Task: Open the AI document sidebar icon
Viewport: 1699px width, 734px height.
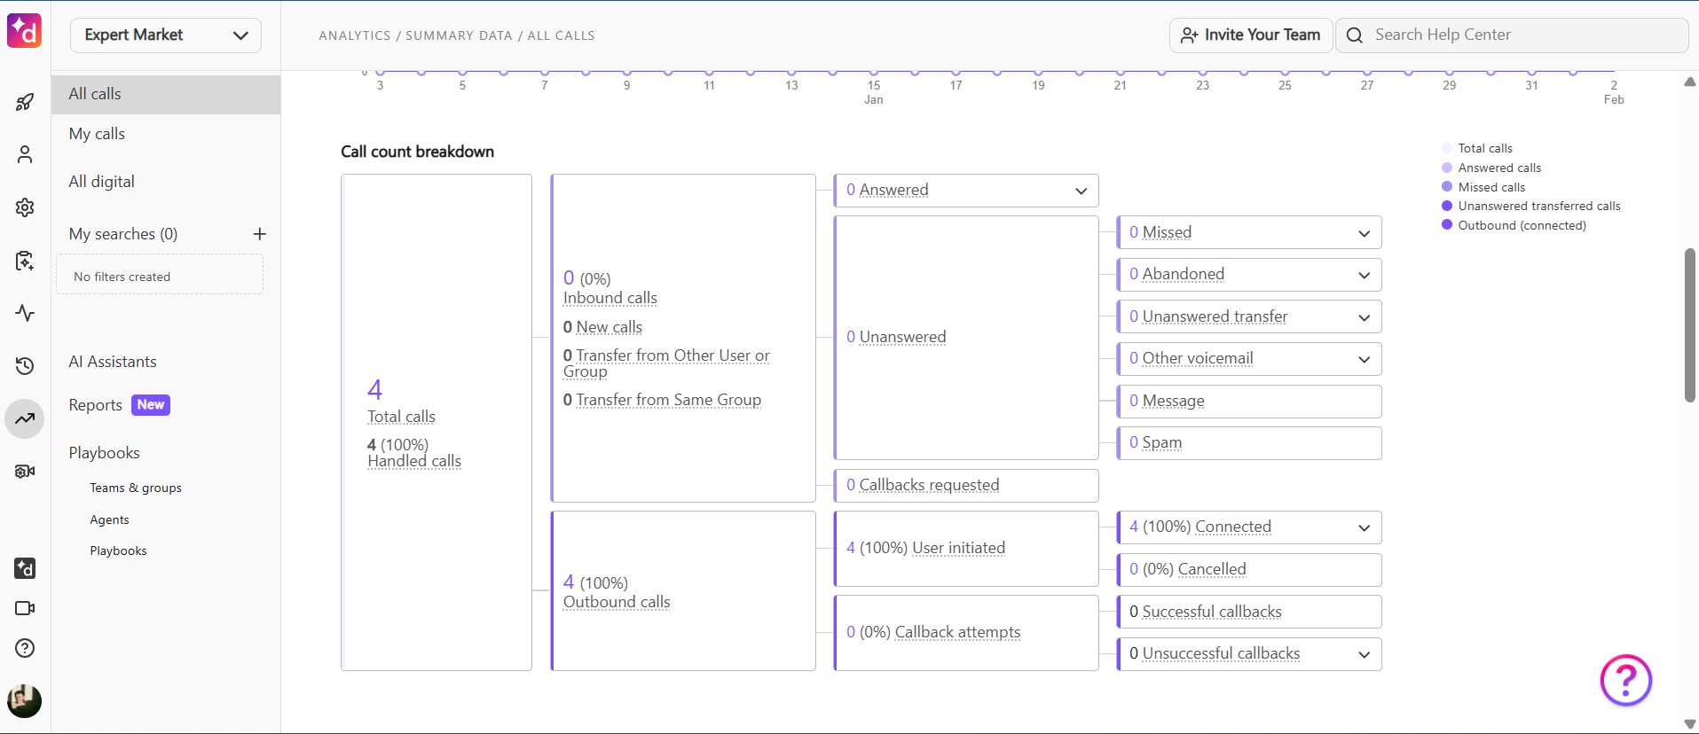Action: [25, 261]
